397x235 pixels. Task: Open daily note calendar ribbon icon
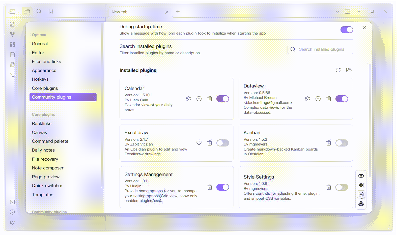[12, 55]
